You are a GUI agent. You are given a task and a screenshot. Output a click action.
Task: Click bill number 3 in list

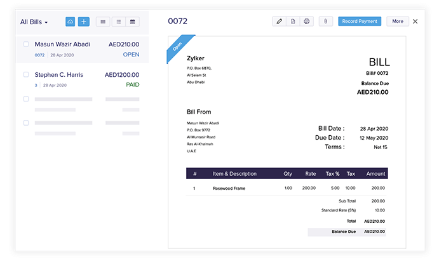pyautogui.click(x=36, y=85)
